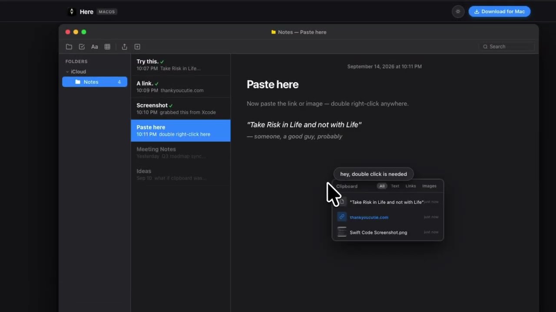The image size is (556, 312).
Task: Select the Notes folder in sidebar
Action: point(95,82)
